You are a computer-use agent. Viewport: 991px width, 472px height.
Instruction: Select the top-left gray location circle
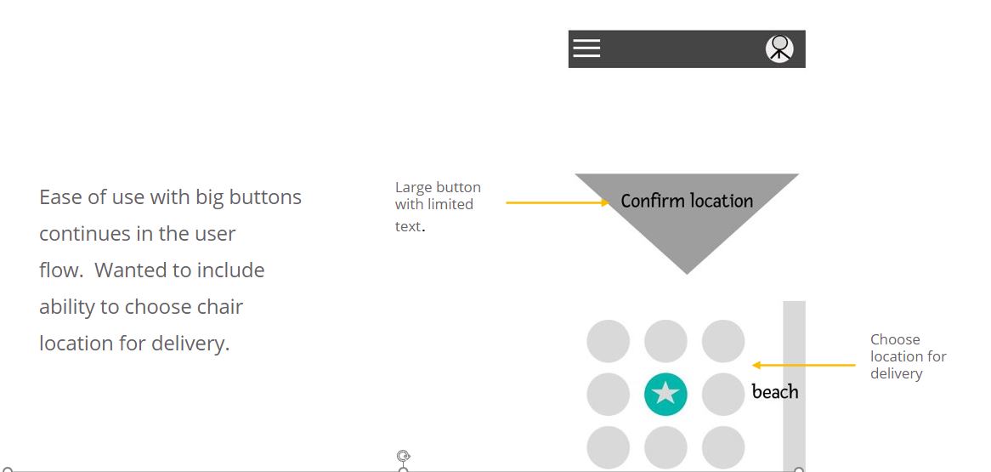(609, 341)
